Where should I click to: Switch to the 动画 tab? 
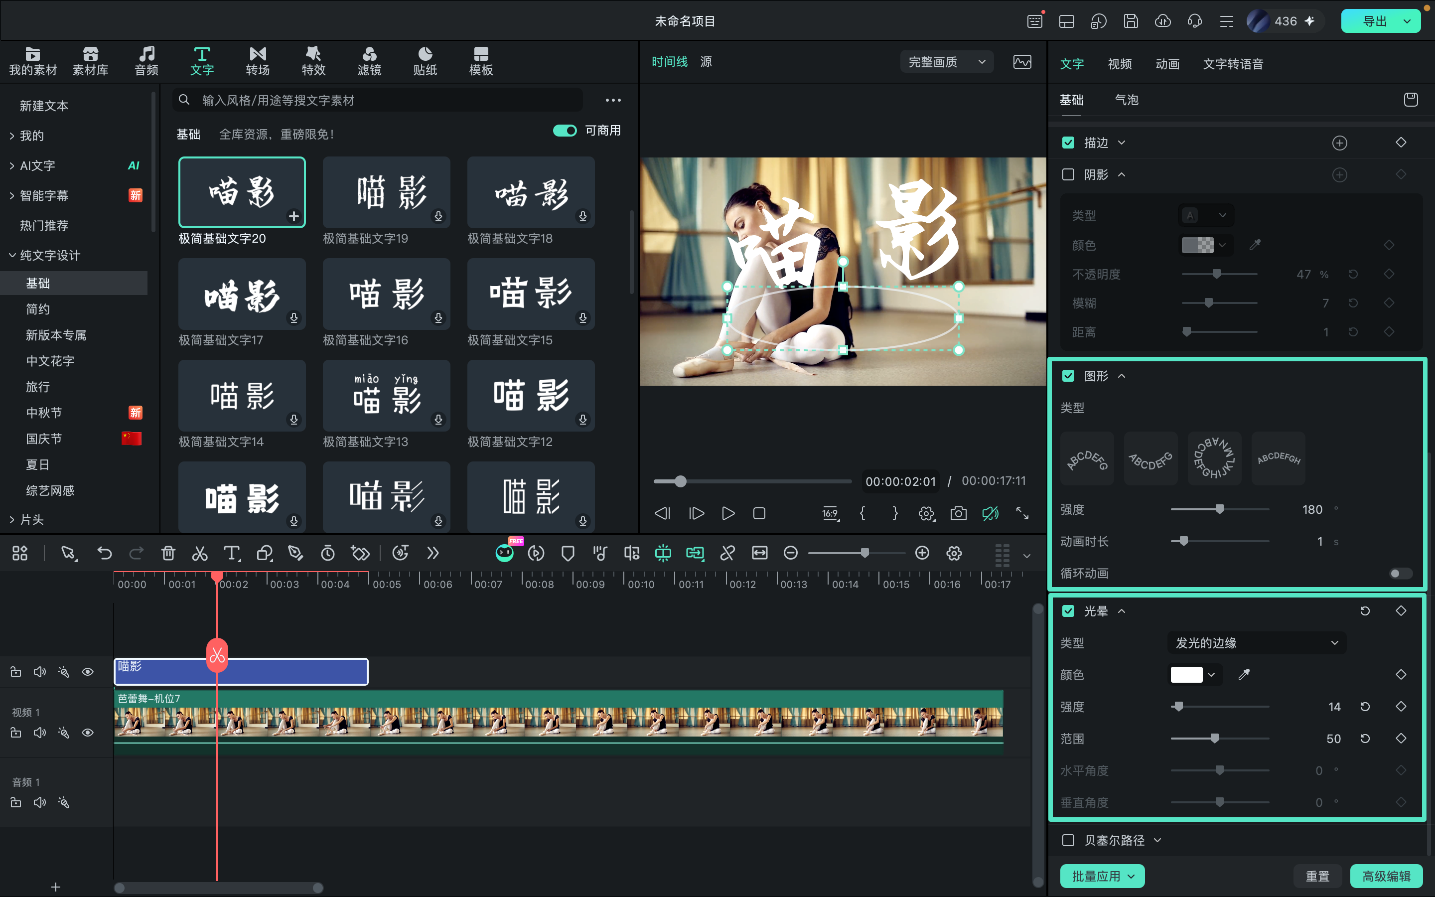1167,63
